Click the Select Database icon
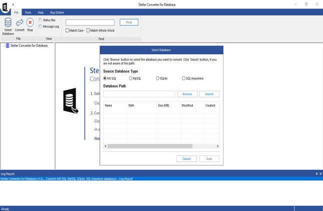Image resolution: width=323 pixels, height=211 pixels. click(8, 24)
